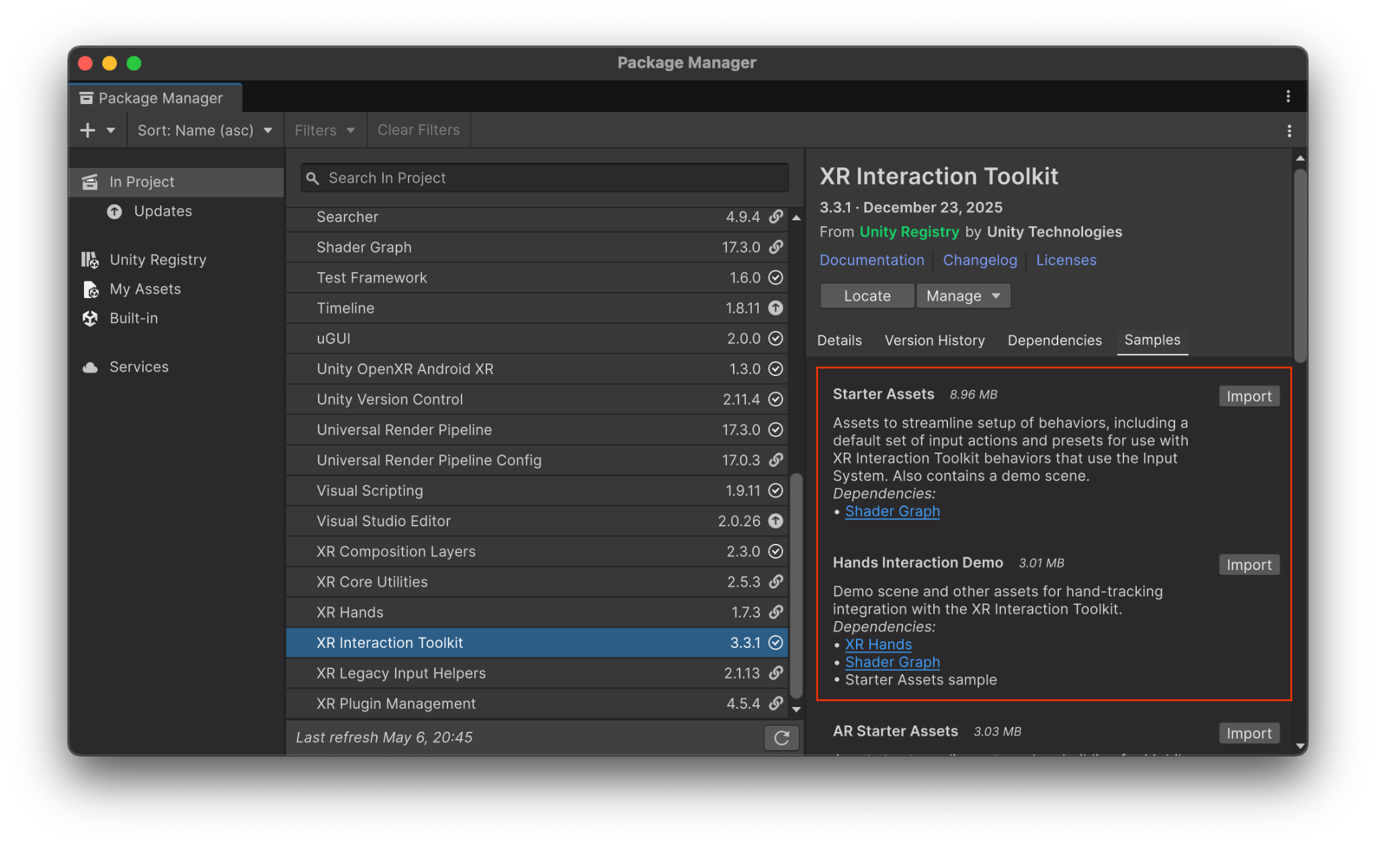Image resolution: width=1376 pixels, height=846 pixels.
Task: Focus the Search In Project field
Action: point(545,179)
